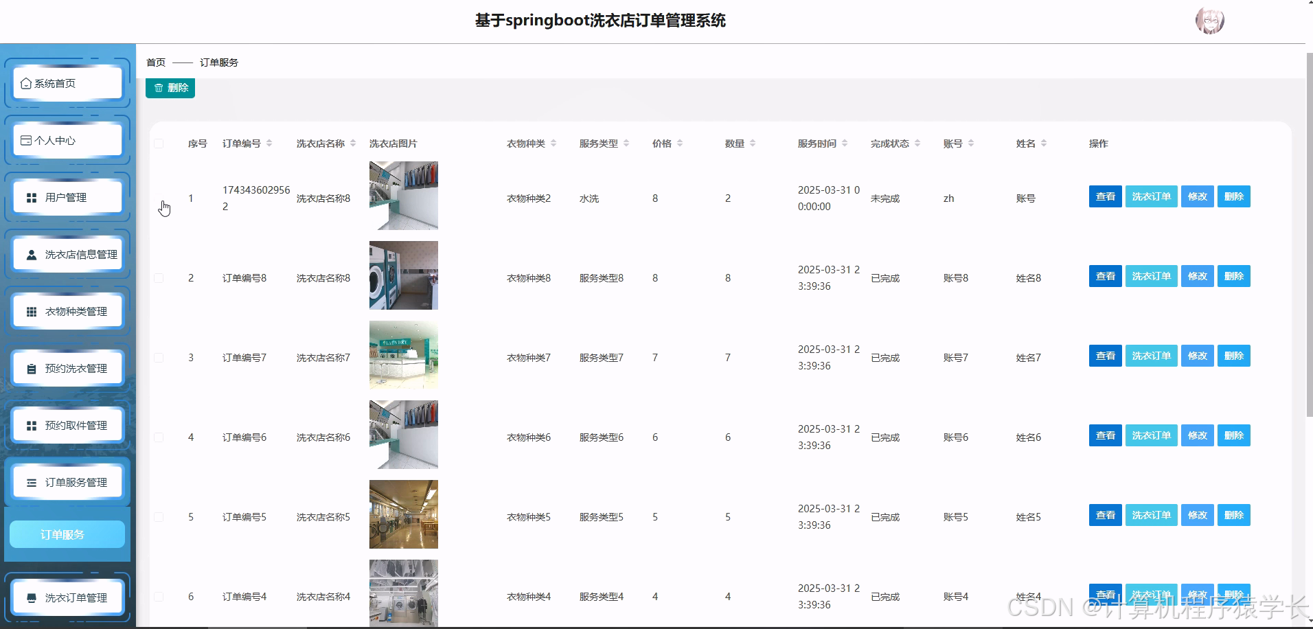Expand 洗衣店信息管理 sidebar menu
Image resolution: width=1313 pixels, height=629 pixels.
tap(67, 255)
